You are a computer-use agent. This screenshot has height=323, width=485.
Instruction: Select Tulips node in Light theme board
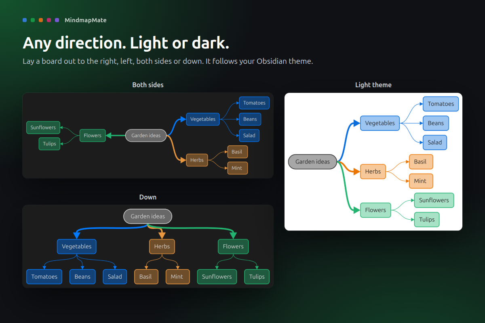[x=427, y=220]
